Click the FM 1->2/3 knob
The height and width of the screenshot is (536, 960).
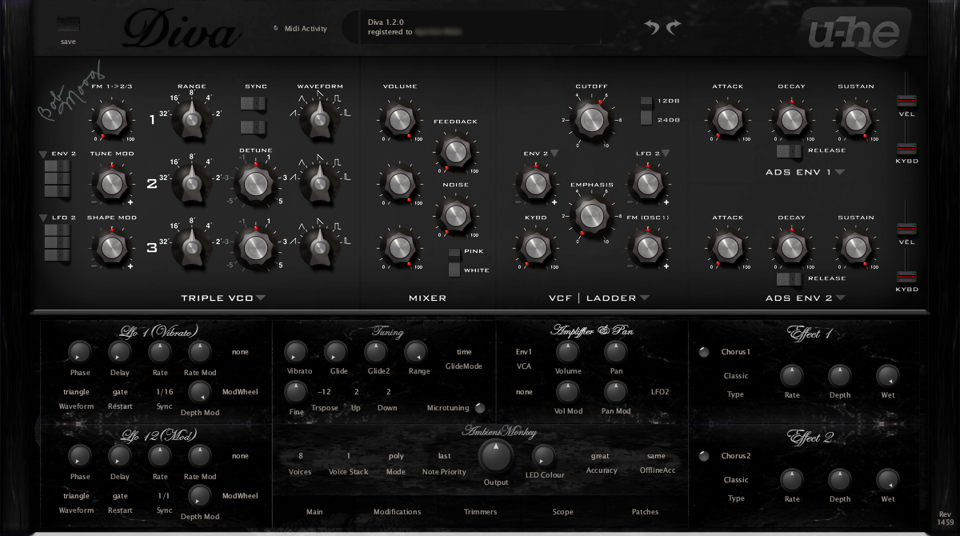tap(110, 120)
